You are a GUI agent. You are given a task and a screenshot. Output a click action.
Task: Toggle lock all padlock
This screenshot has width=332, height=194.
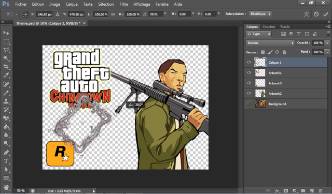point(284,52)
